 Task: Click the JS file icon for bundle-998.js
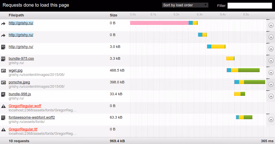(x=3, y=94)
